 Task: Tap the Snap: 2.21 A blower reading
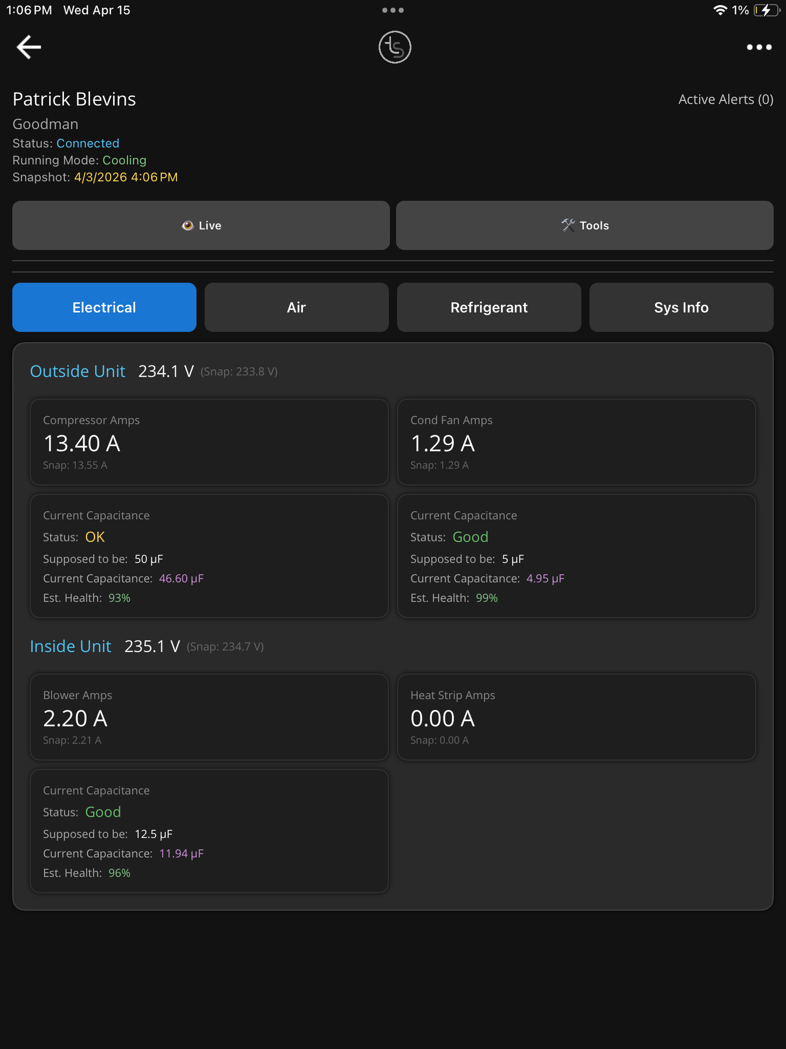coord(72,740)
